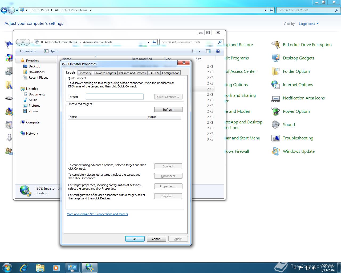Launch Windows Media Player from the taskbar
Image resolution: width=341 pixels, height=273 pixels.
click(56, 267)
